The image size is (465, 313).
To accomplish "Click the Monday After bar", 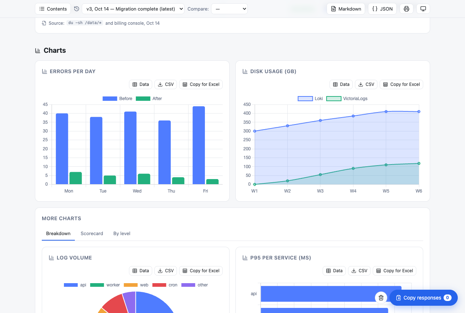I will (76, 178).
